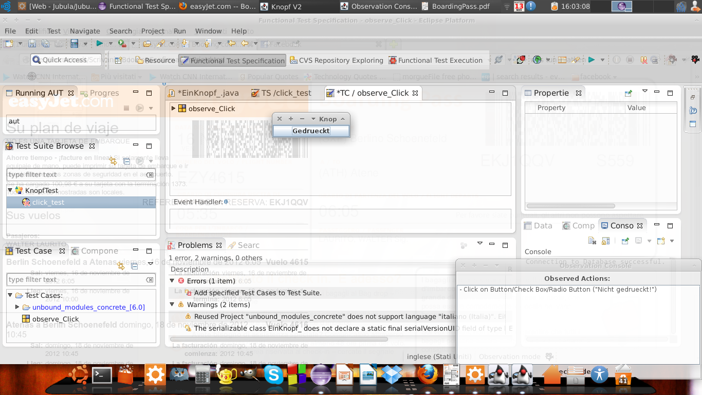702x395 pixels.
Task: Switch to Component Names tab near Test Case
Action: coord(95,251)
